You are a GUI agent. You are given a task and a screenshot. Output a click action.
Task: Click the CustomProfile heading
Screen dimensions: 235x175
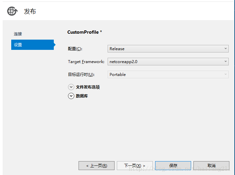click(x=84, y=32)
